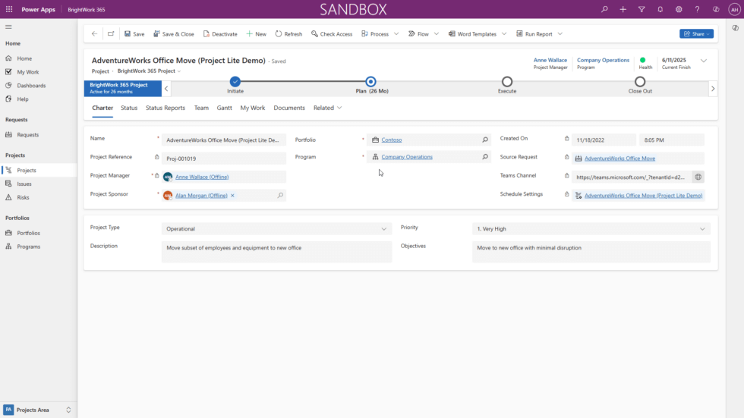744x418 pixels.
Task: Open Teams Channel URL globe icon
Action: 698,177
